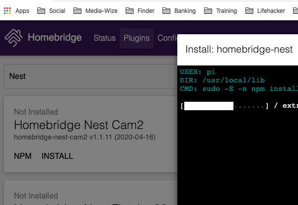Open the Banking bookmarks folder
The width and height of the screenshot is (298, 205).
pos(179,10)
